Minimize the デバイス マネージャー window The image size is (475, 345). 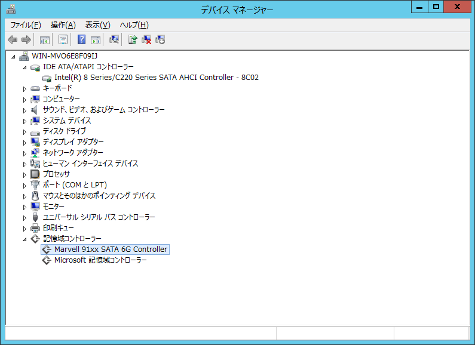(x=419, y=7)
